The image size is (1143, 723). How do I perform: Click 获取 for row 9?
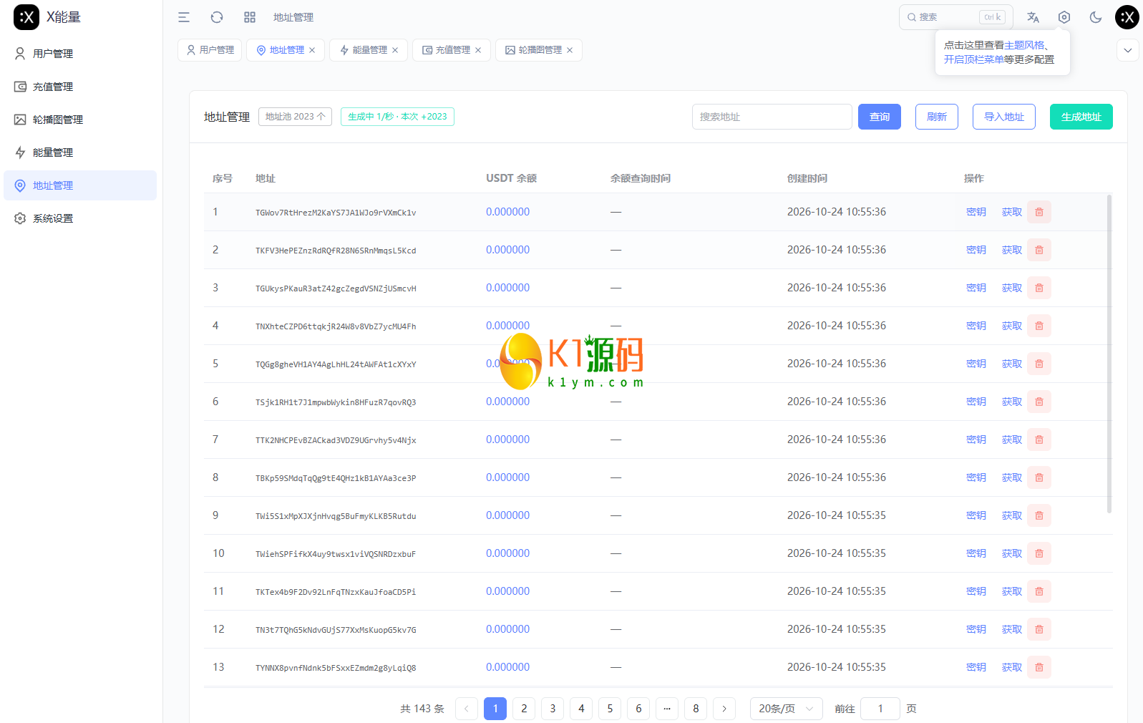(x=1012, y=515)
